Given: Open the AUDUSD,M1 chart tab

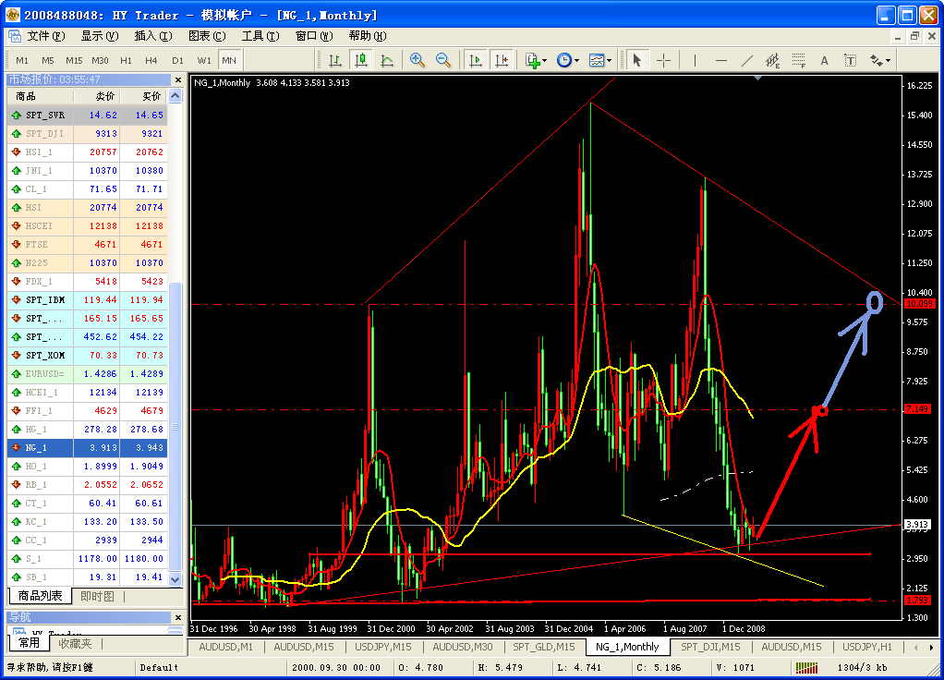Looking at the screenshot, I should coord(225,647).
